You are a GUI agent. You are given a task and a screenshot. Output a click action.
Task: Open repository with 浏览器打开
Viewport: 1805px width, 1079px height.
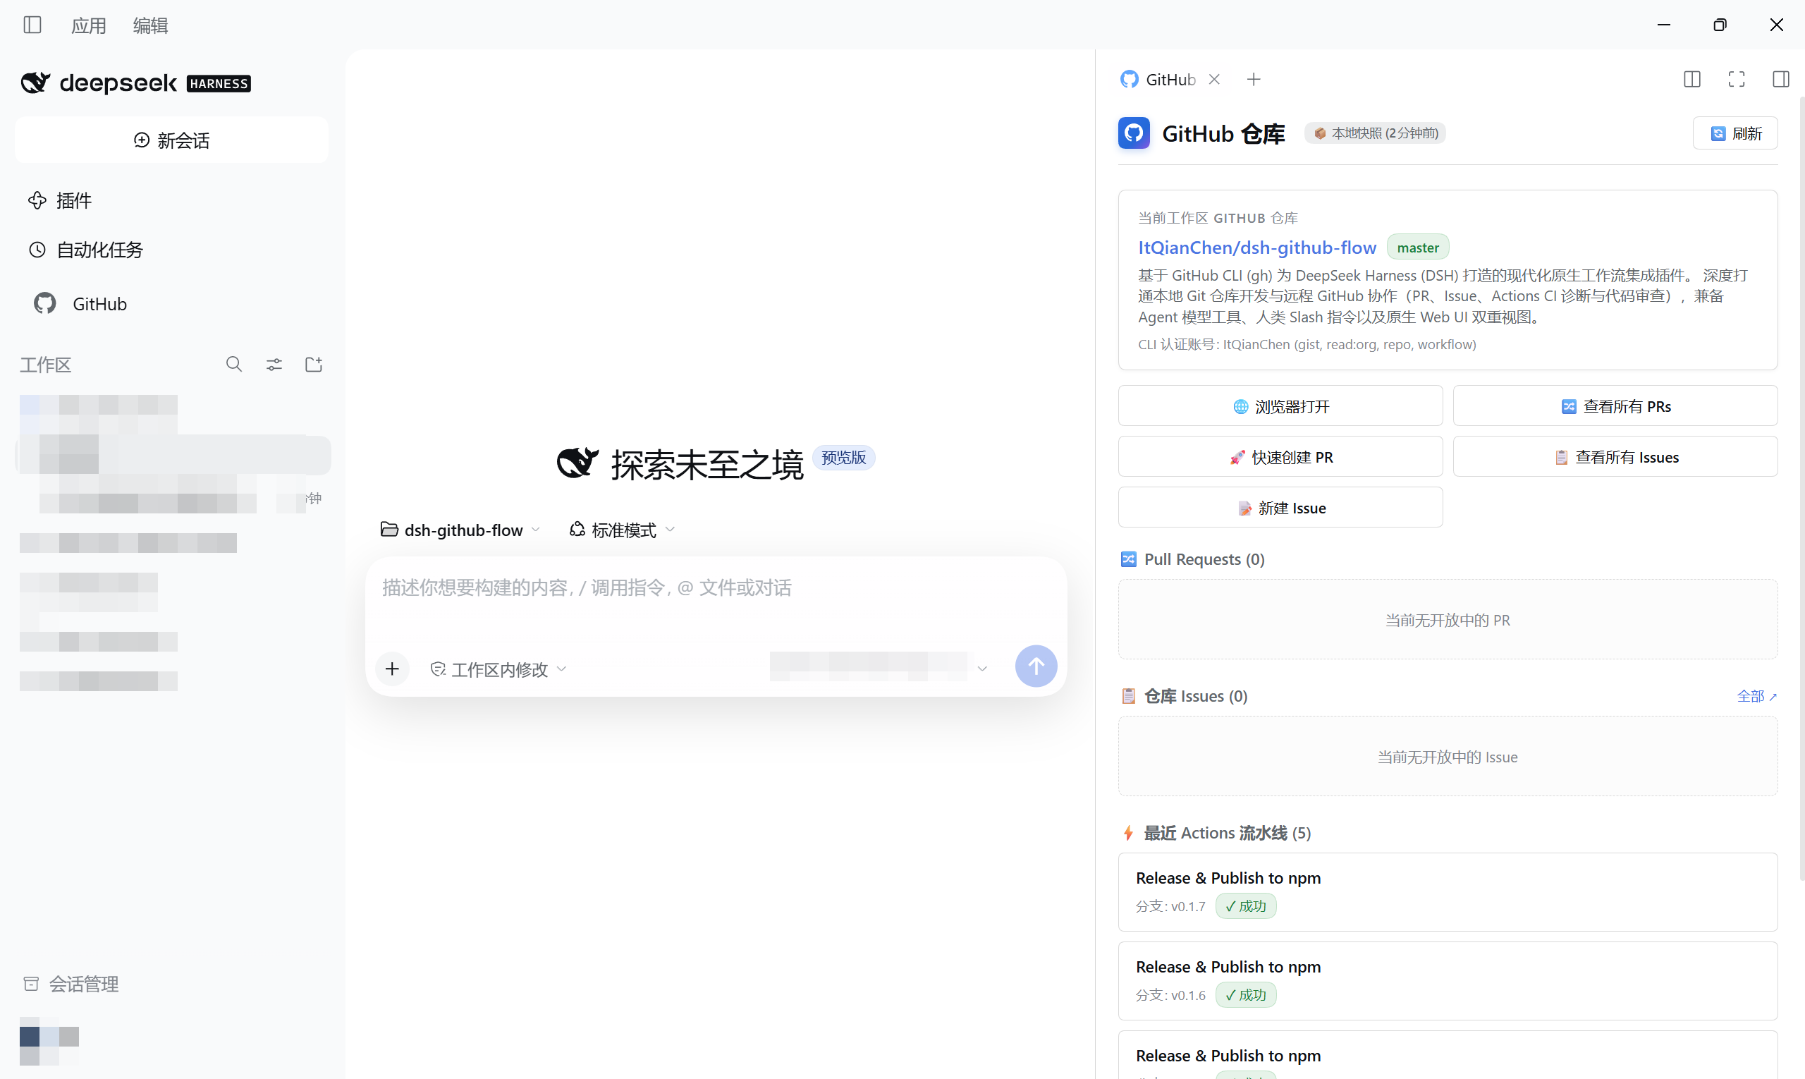tap(1280, 406)
